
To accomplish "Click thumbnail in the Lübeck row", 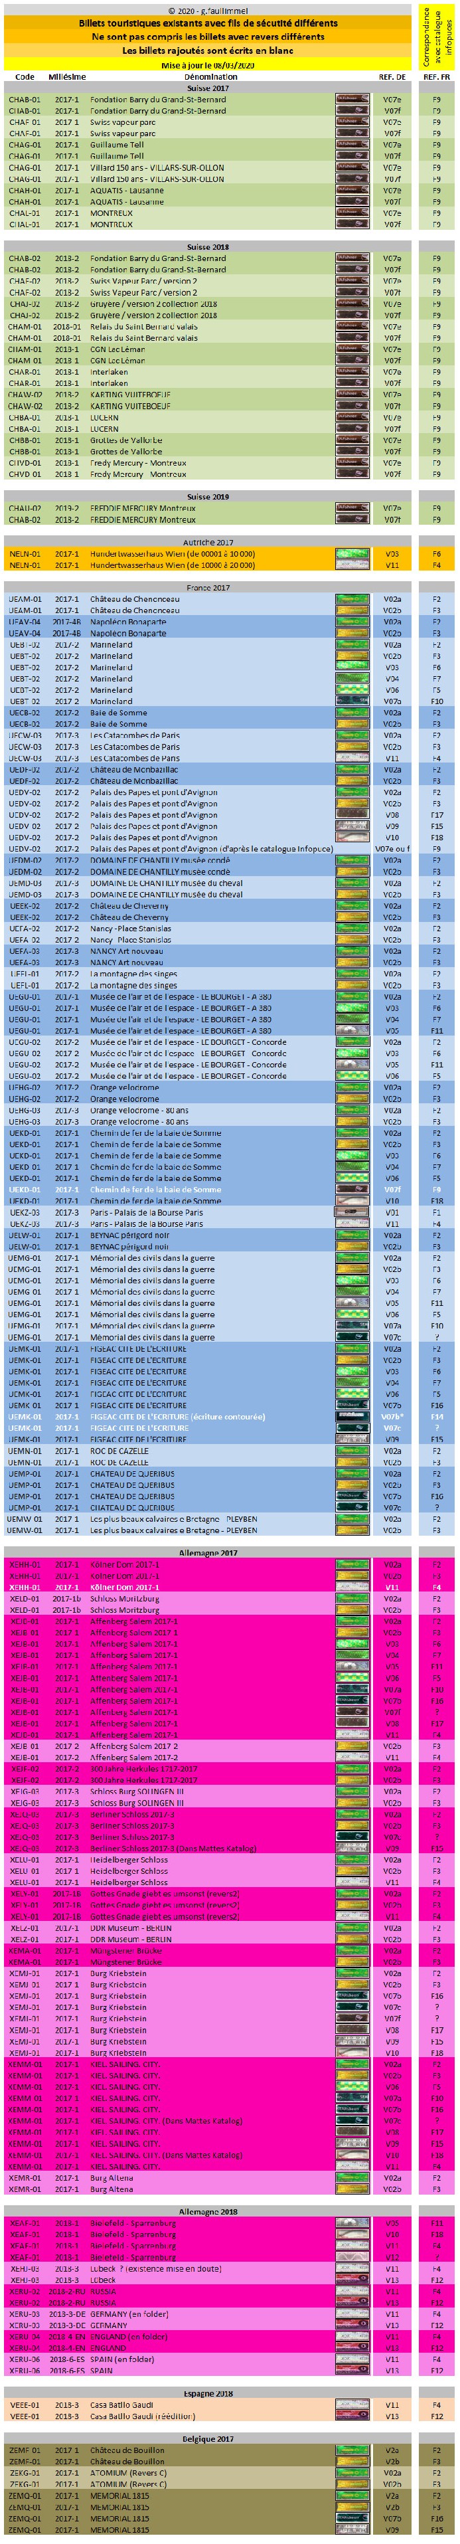I will [x=352, y=2280].
